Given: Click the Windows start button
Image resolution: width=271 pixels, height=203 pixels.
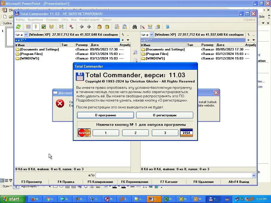Looking at the screenshot, I should click(12, 199).
